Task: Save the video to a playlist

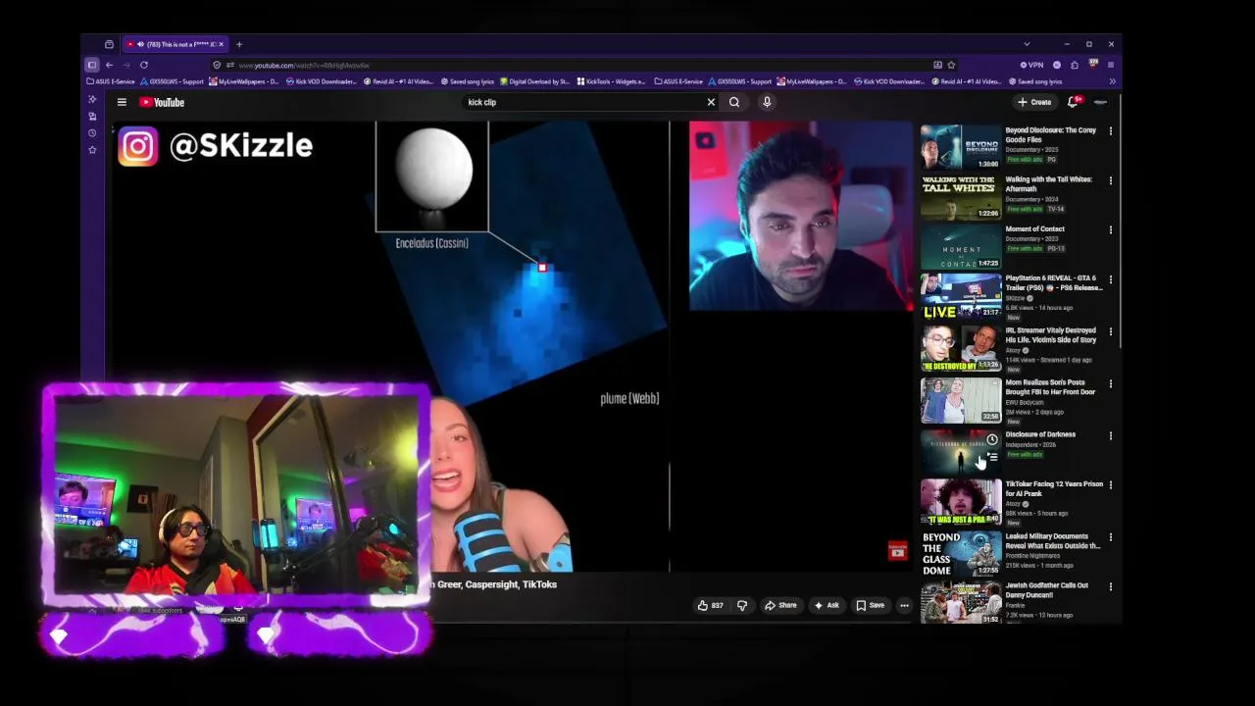Action: [x=870, y=605]
